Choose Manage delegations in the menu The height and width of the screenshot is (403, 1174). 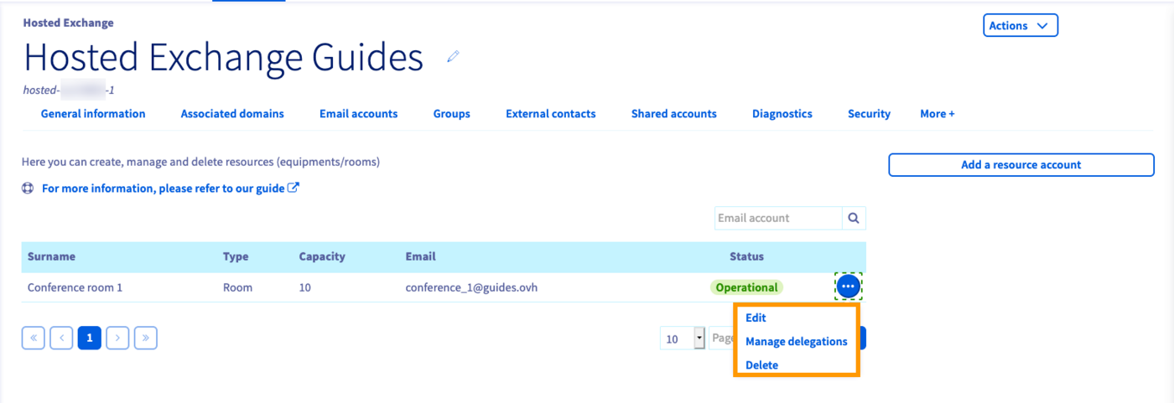796,342
